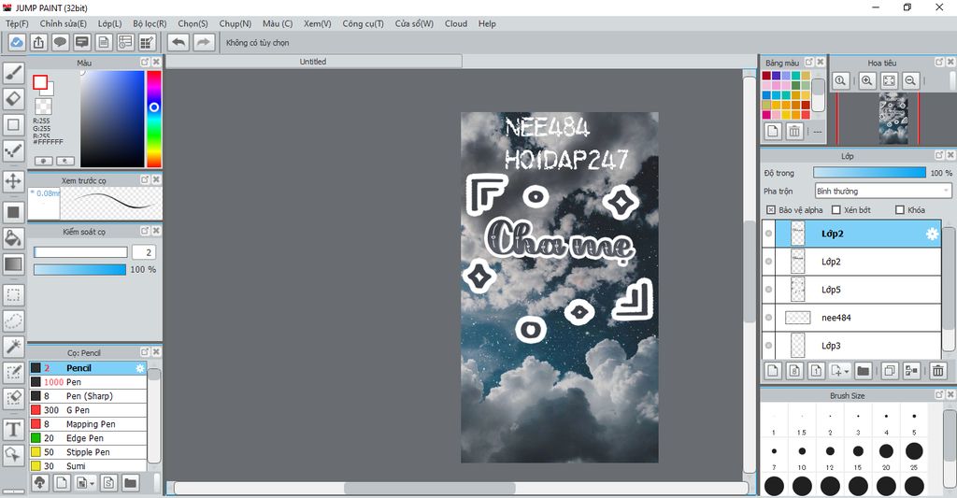Open the Pha trộn blend mode dropdown
Viewport: 957px width, 498px height.
883,191
